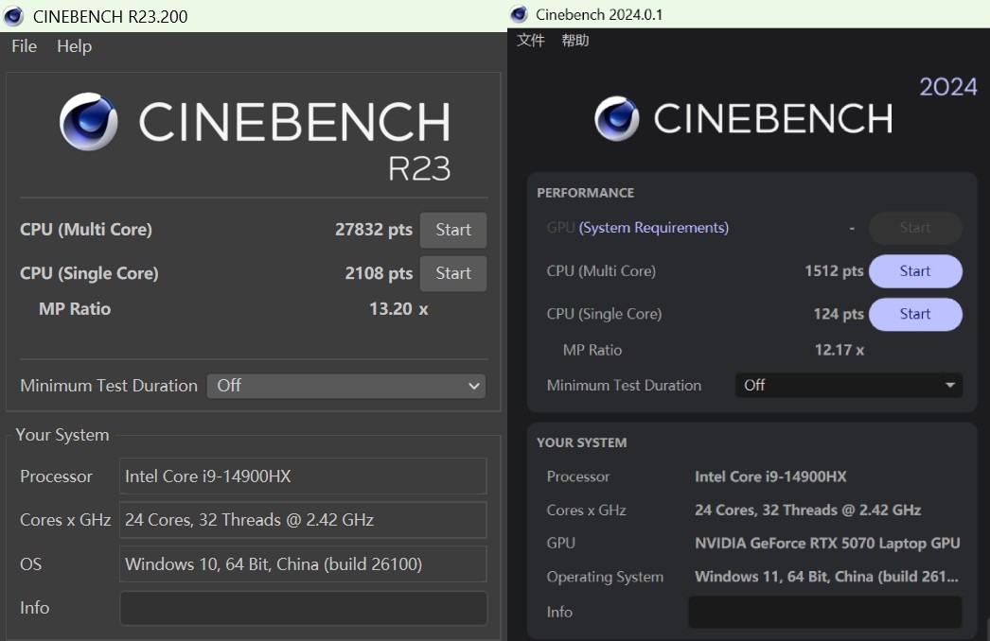Click the Cinebench 2024 sphere logo
990x641 pixels.
pos(616,119)
